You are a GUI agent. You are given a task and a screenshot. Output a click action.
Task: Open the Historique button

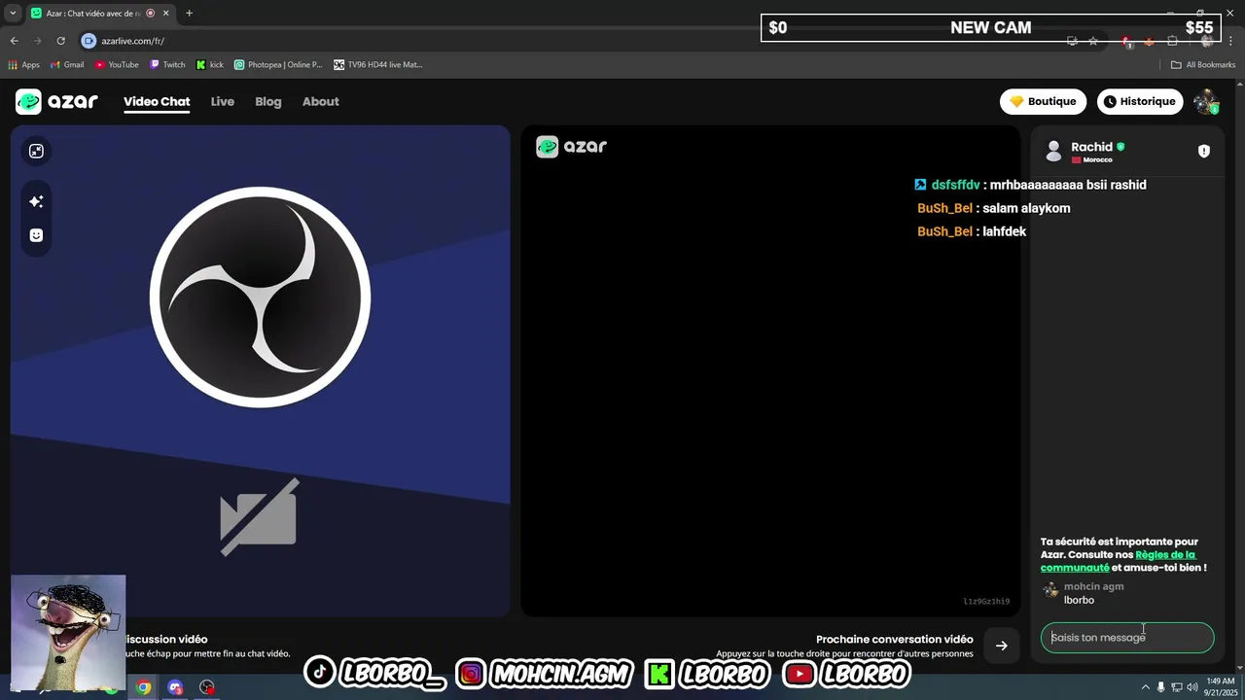click(1140, 101)
